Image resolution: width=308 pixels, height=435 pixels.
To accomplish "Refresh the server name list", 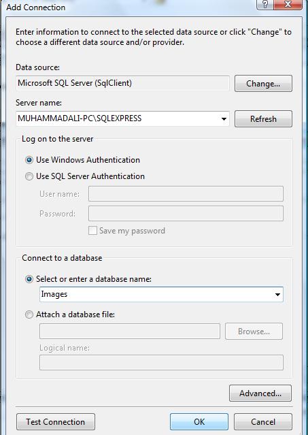I will [x=263, y=118].
